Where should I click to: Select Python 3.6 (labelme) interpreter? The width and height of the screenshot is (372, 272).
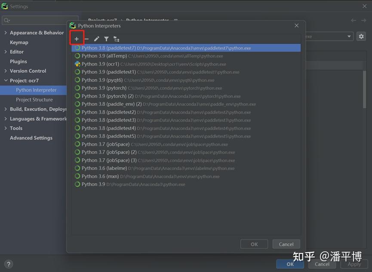click(x=186, y=168)
